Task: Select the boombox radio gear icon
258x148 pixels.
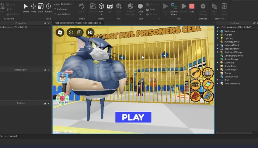Action: [x=195, y=84]
